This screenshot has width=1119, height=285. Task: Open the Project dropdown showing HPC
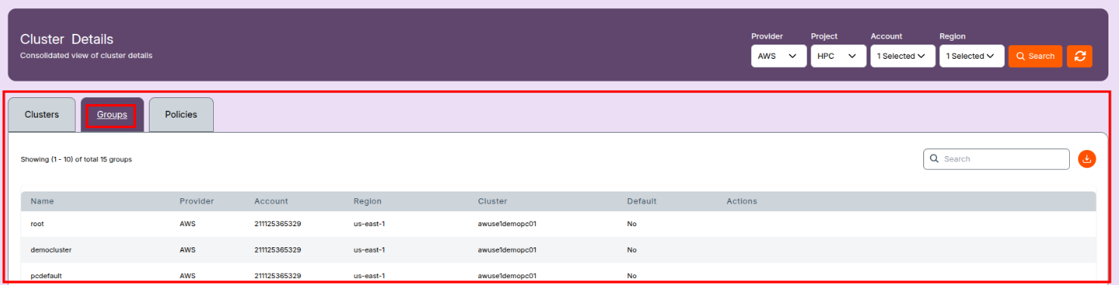838,57
